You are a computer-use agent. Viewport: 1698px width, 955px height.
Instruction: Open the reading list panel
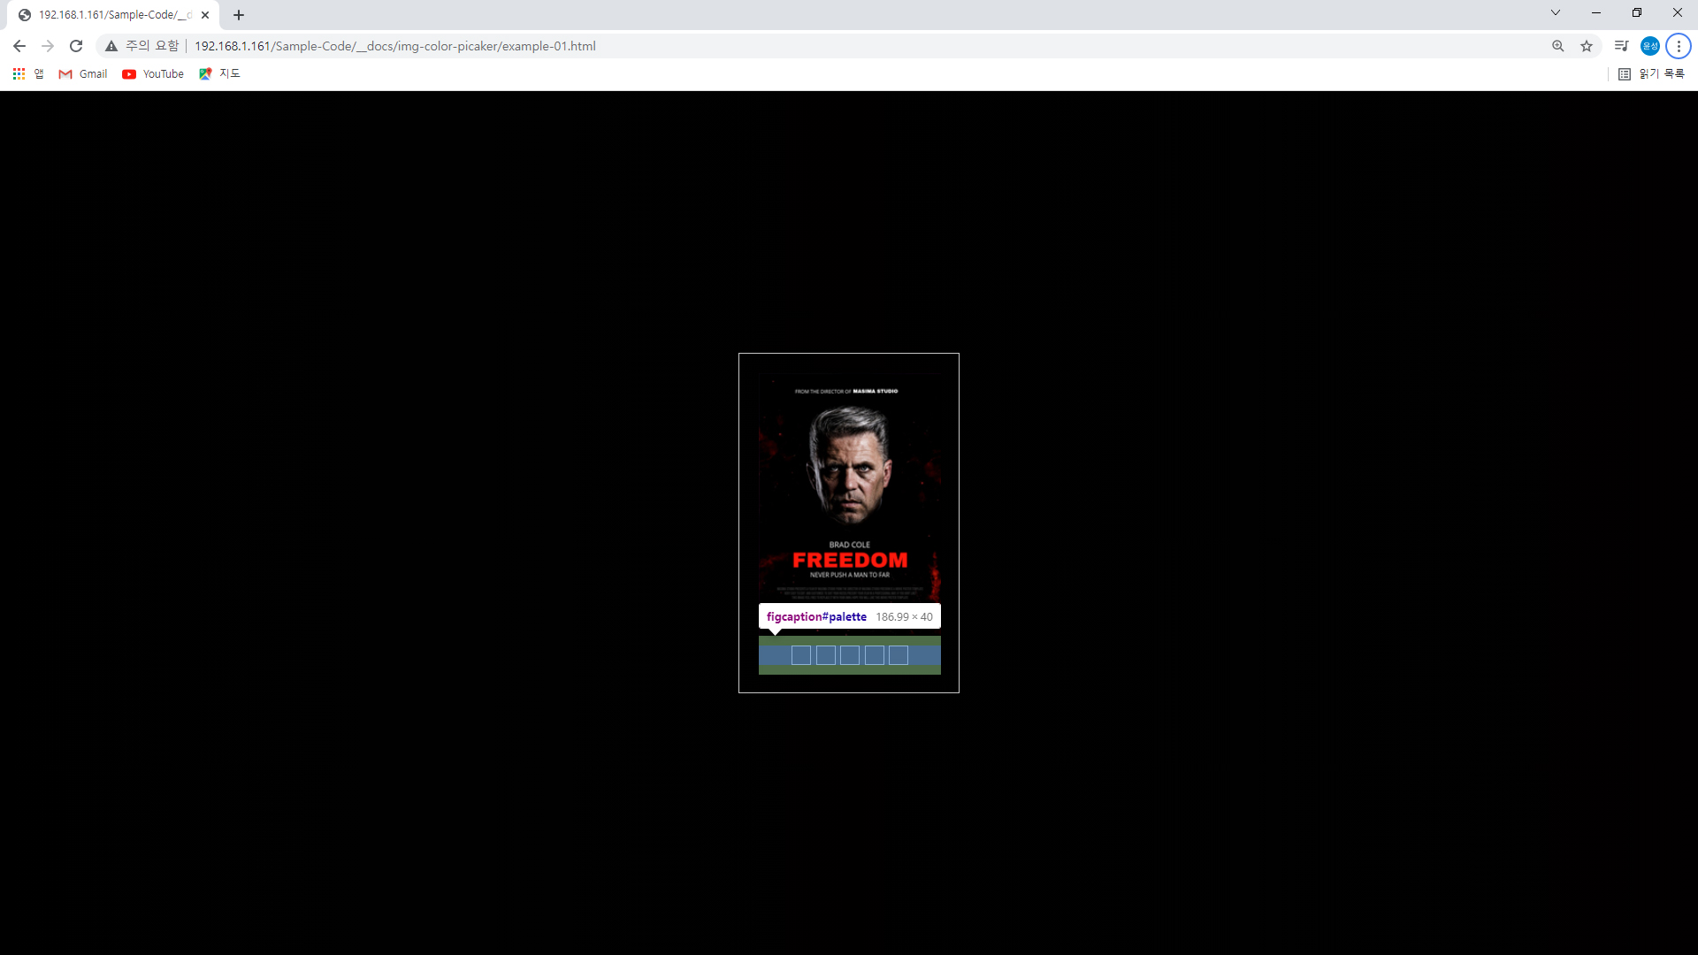(1651, 74)
